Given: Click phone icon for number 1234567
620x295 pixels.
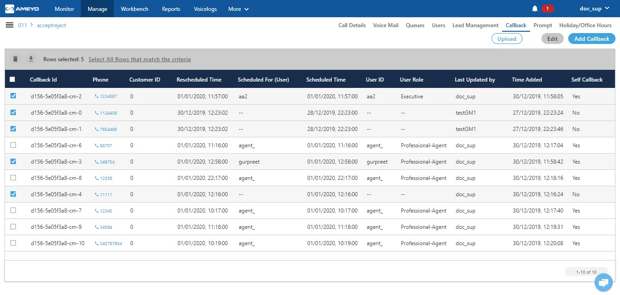Looking at the screenshot, I should [x=97, y=97].
